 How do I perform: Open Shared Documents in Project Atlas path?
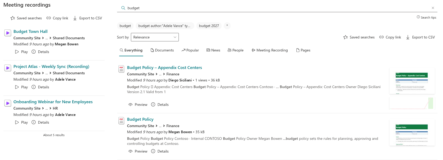(69, 73)
